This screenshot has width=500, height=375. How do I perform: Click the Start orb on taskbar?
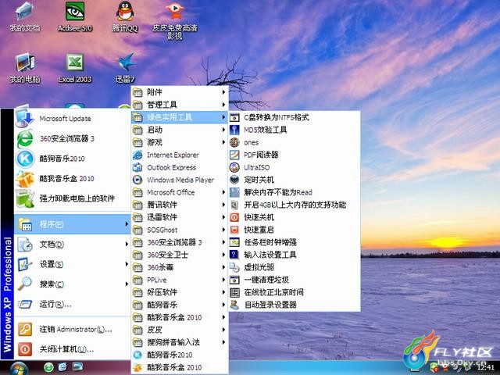tap(18, 368)
